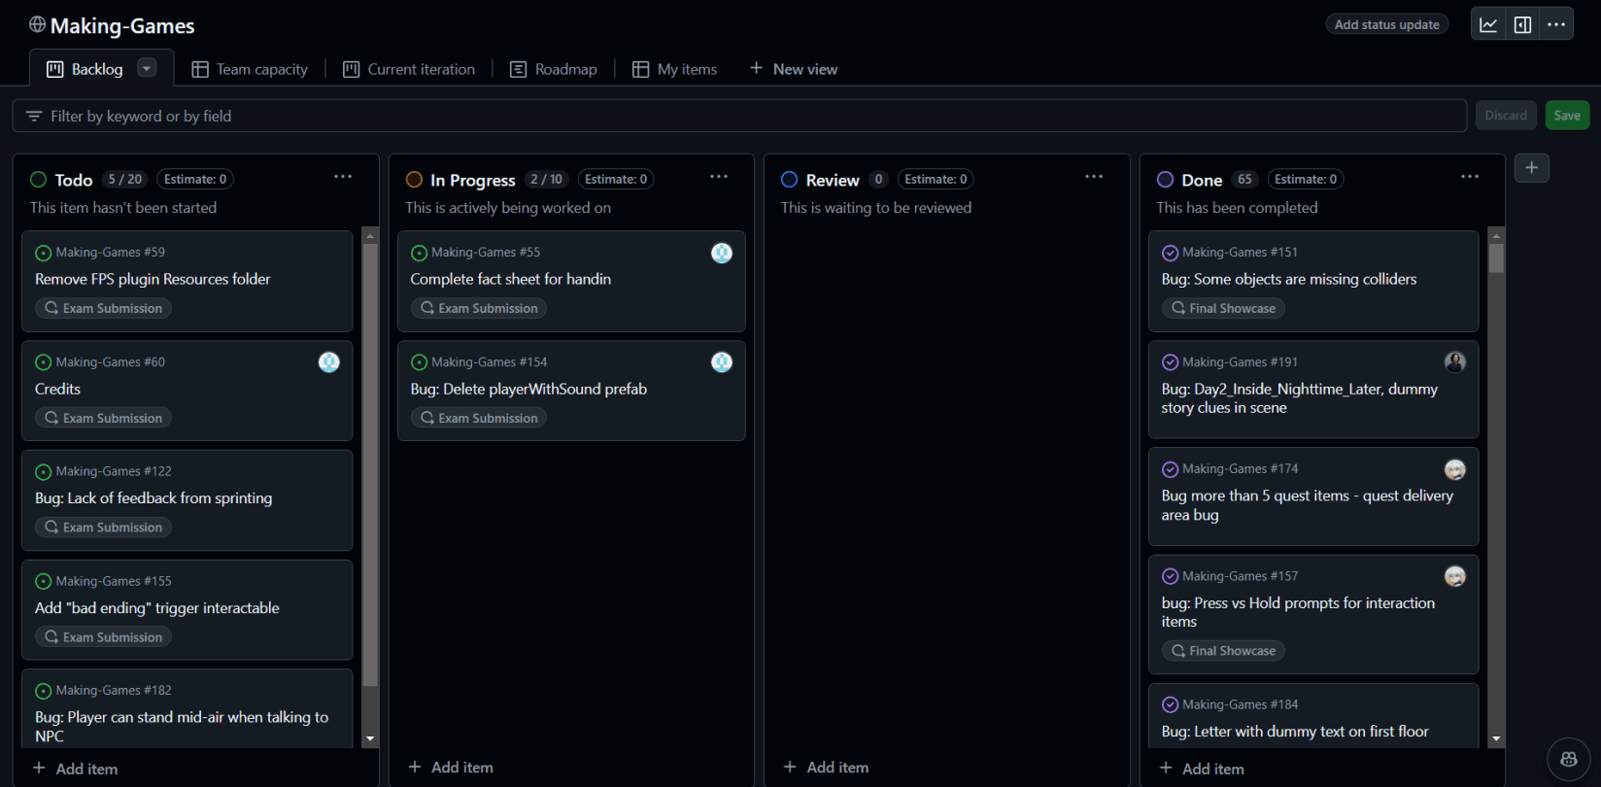Switch to the Roadmap tab
This screenshot has width=1601, height=787.
[554, 69]
